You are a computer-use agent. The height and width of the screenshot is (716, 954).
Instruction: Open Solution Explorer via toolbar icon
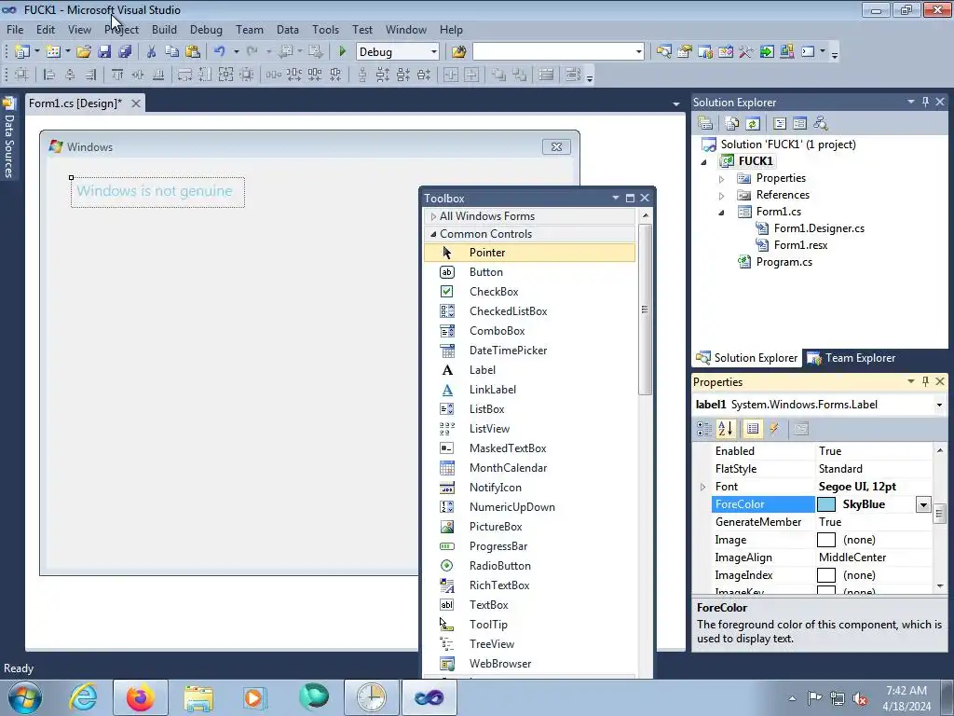tap(663, 52)
